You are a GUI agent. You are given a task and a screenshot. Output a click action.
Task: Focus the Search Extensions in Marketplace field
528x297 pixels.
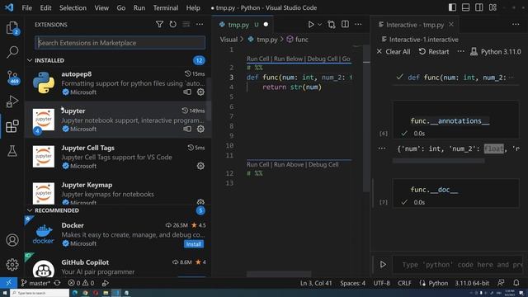click(120, 43)
